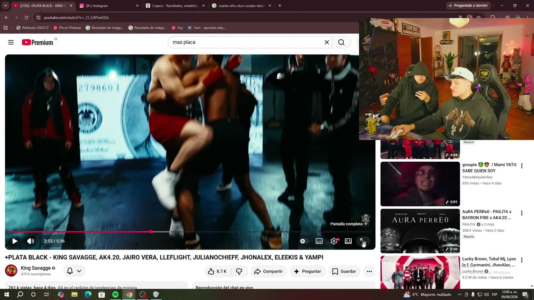534x300 pixels.
Task: Open Task View on the taskbar
Action: [x=47, y=295]
